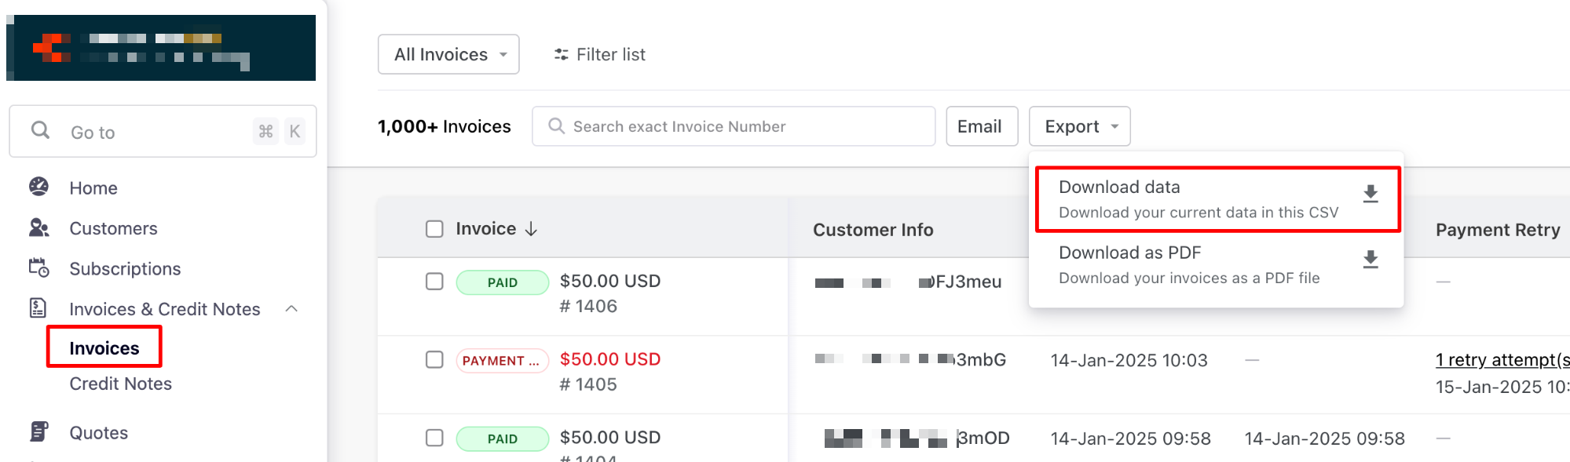
Task: Click download arrow icon beside Download data
Action: click(1370, 194)
